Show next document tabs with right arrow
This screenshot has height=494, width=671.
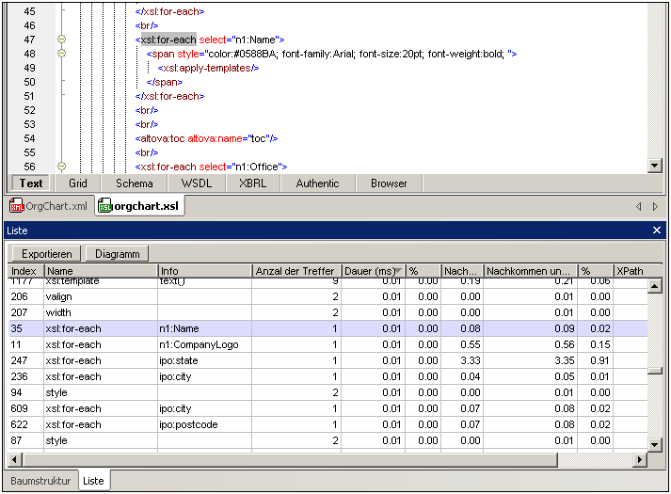(655, 207)
